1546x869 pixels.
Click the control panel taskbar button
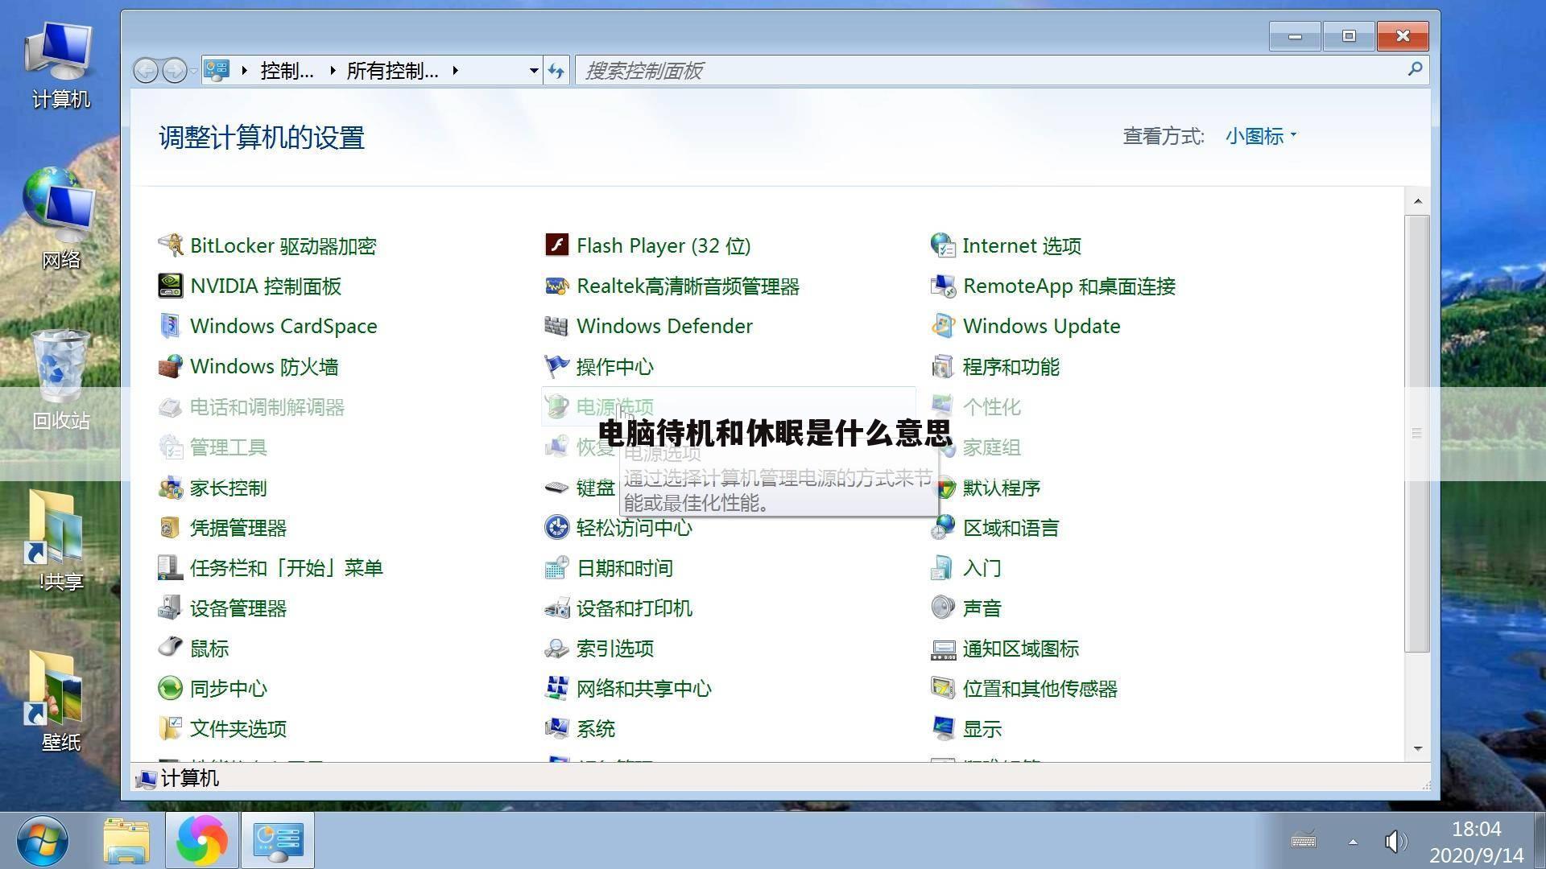[x=278, y=842]
